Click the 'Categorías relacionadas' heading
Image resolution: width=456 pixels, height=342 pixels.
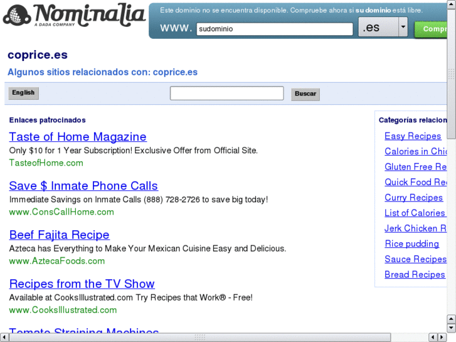(x=413, y=120)
